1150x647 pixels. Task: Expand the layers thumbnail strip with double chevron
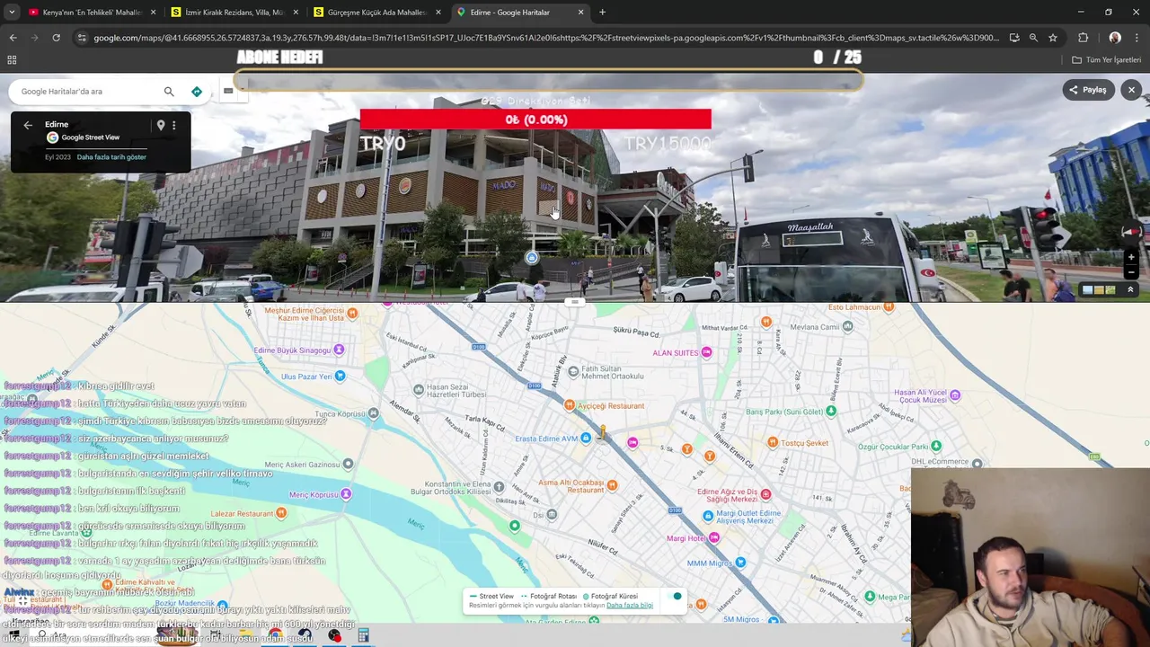(1130, 289)
